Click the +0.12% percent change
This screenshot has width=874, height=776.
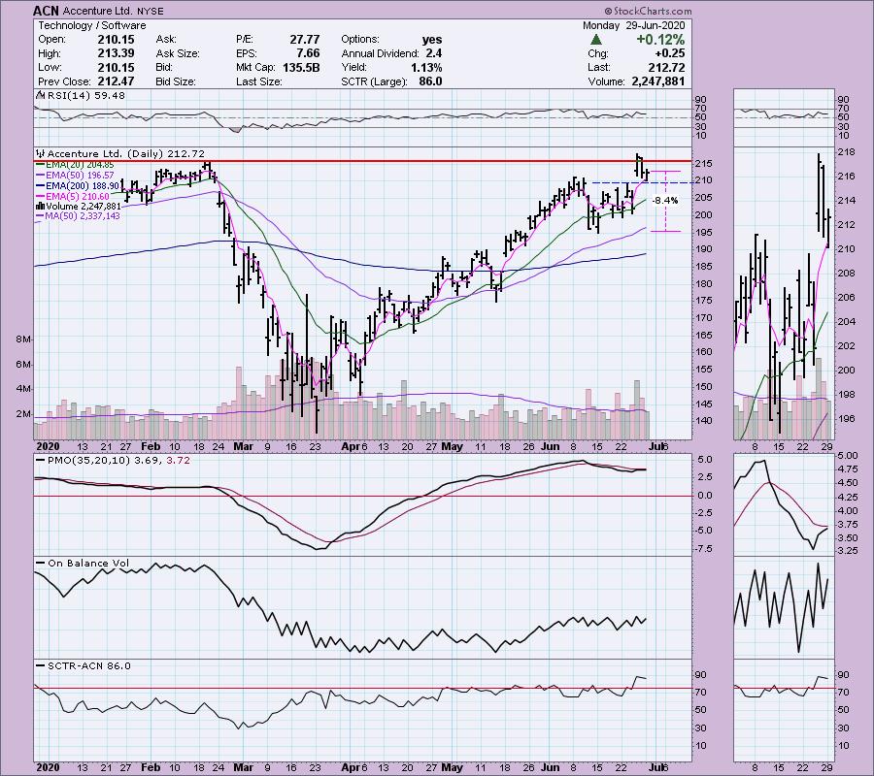click(660, 40)
